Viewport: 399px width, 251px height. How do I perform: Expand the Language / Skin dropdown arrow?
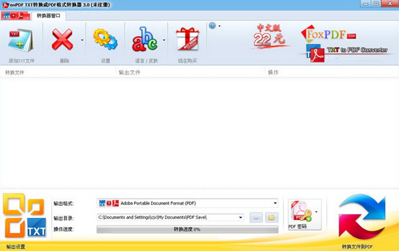[164, 40]
